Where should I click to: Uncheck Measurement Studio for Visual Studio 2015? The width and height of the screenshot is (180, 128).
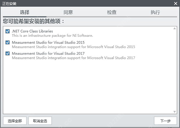click(7, 42)
